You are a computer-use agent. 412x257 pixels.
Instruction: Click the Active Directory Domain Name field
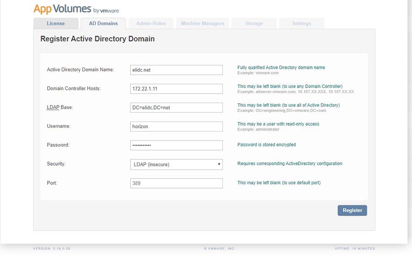tap(176, 70)
